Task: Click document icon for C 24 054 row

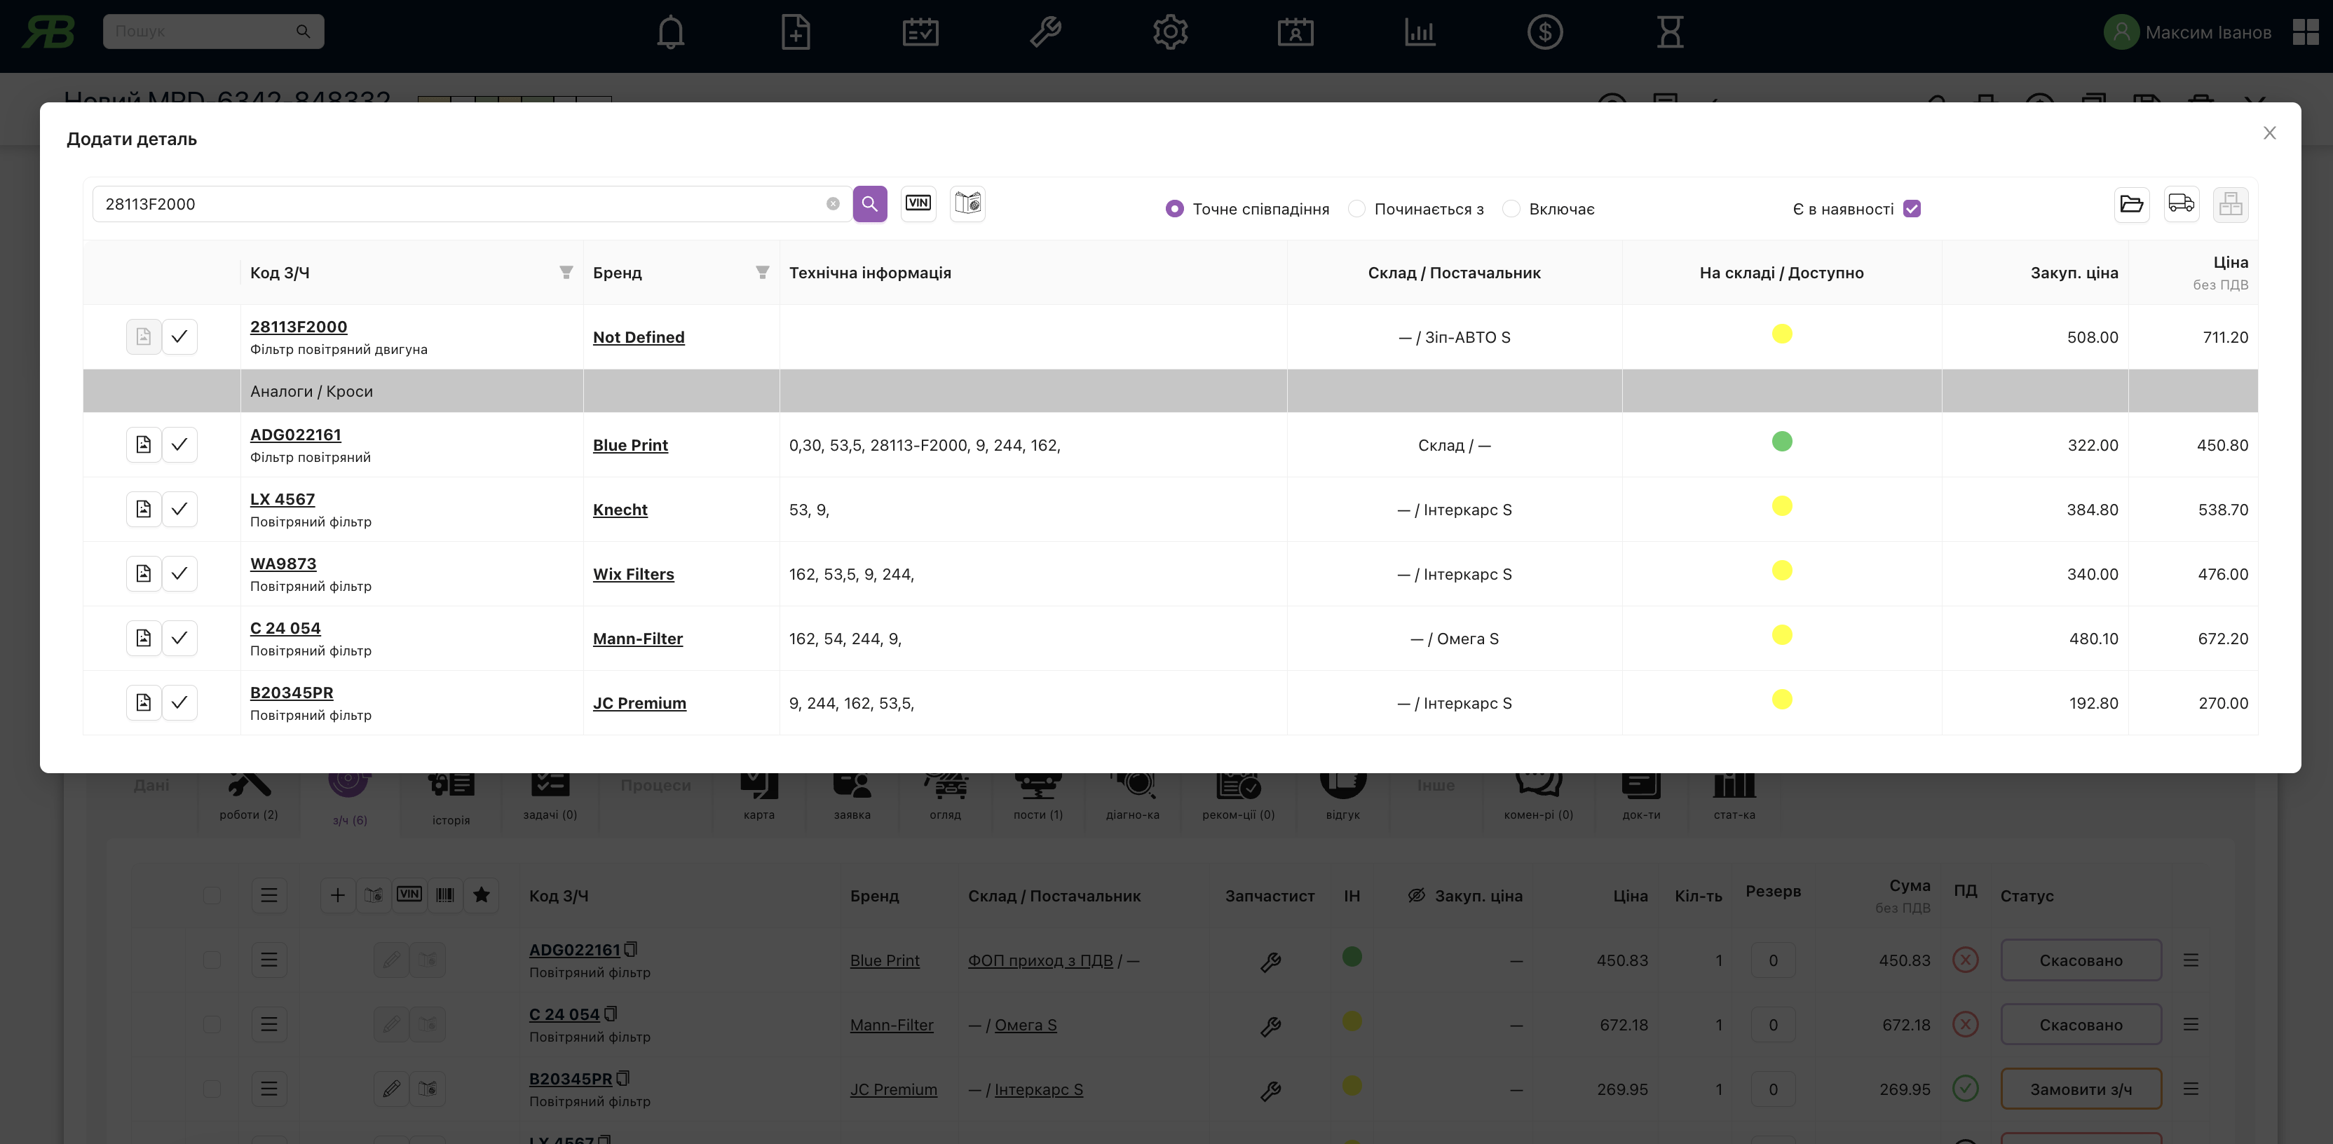Action: tap(143, 638)
